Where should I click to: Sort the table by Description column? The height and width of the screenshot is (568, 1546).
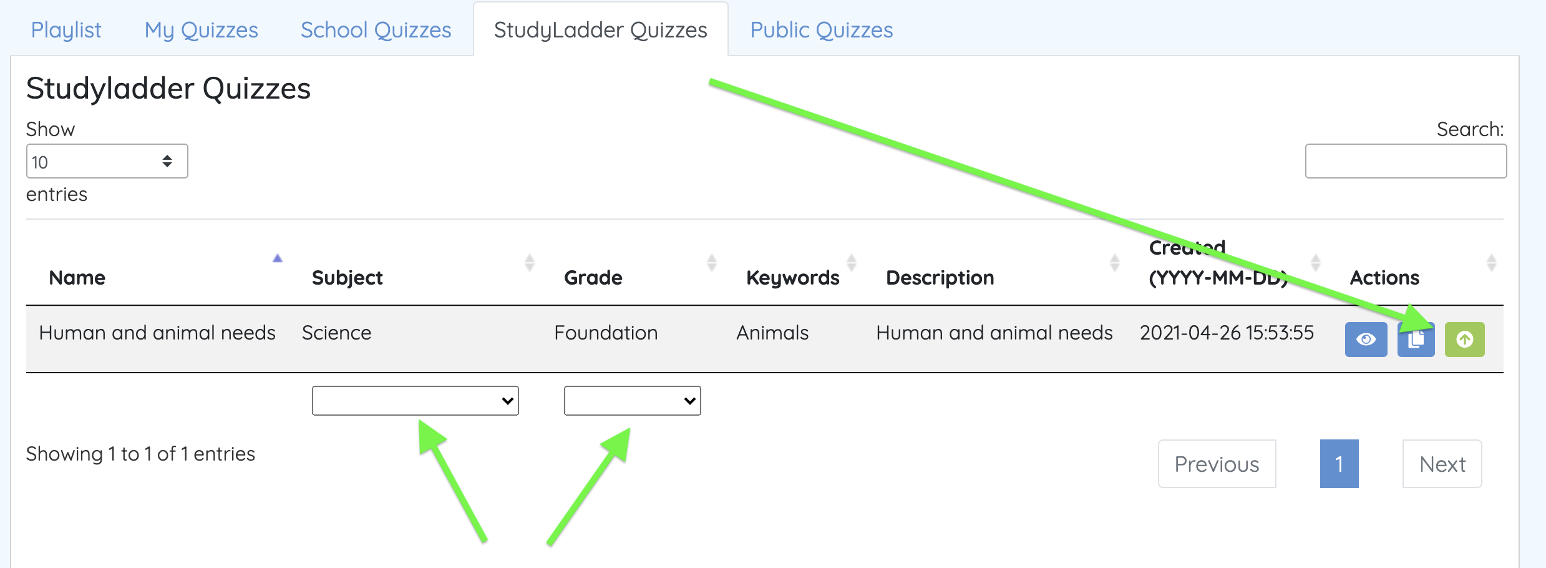coord(940,277)
